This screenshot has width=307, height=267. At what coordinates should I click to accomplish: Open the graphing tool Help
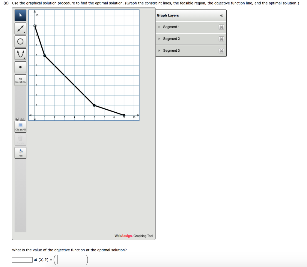pos(20,119)
